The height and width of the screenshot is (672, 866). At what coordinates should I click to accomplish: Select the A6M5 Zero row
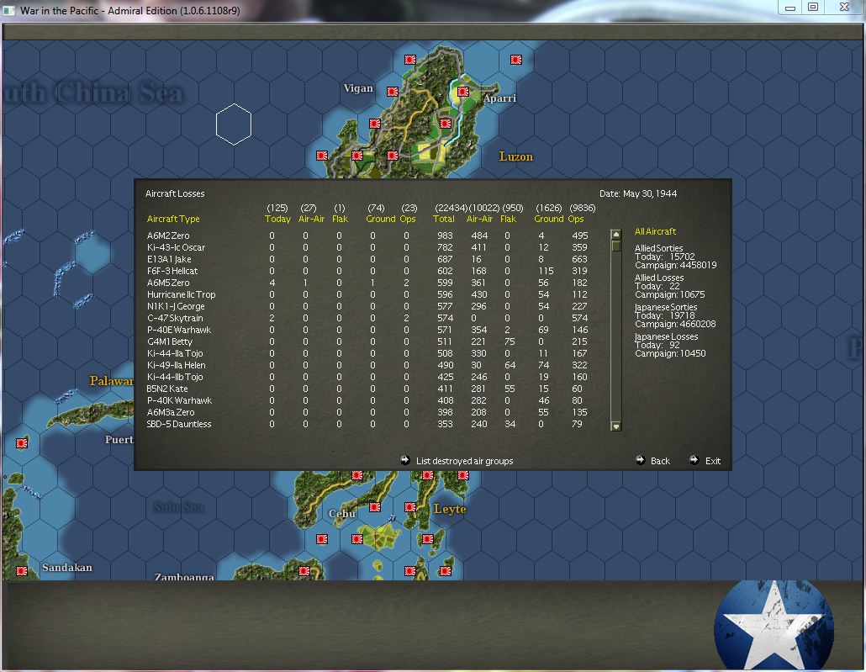[x=367, y=283]
